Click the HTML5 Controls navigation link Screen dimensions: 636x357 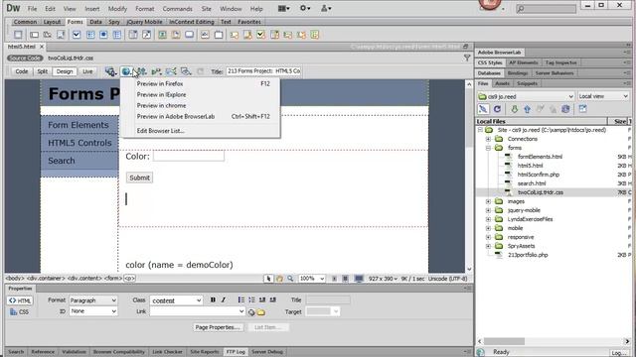tap(79, 143)
